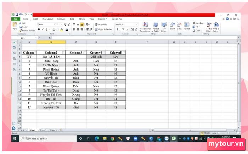
Task: Click the zoom slider at 100%
Action: point(228,133)
